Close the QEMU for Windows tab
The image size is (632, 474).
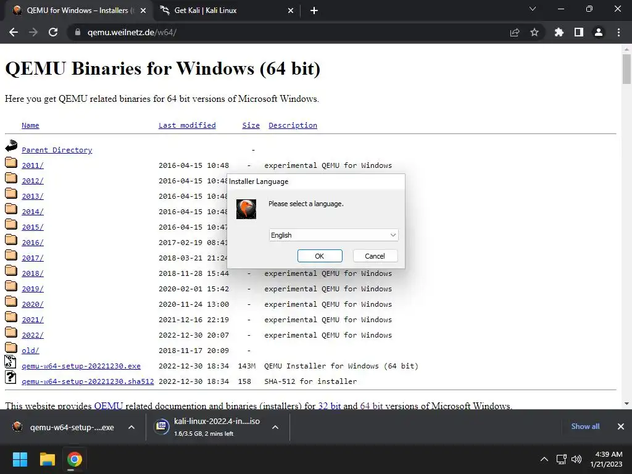[143, 10]
